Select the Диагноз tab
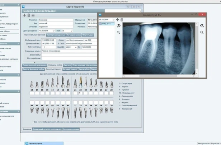 67,66
